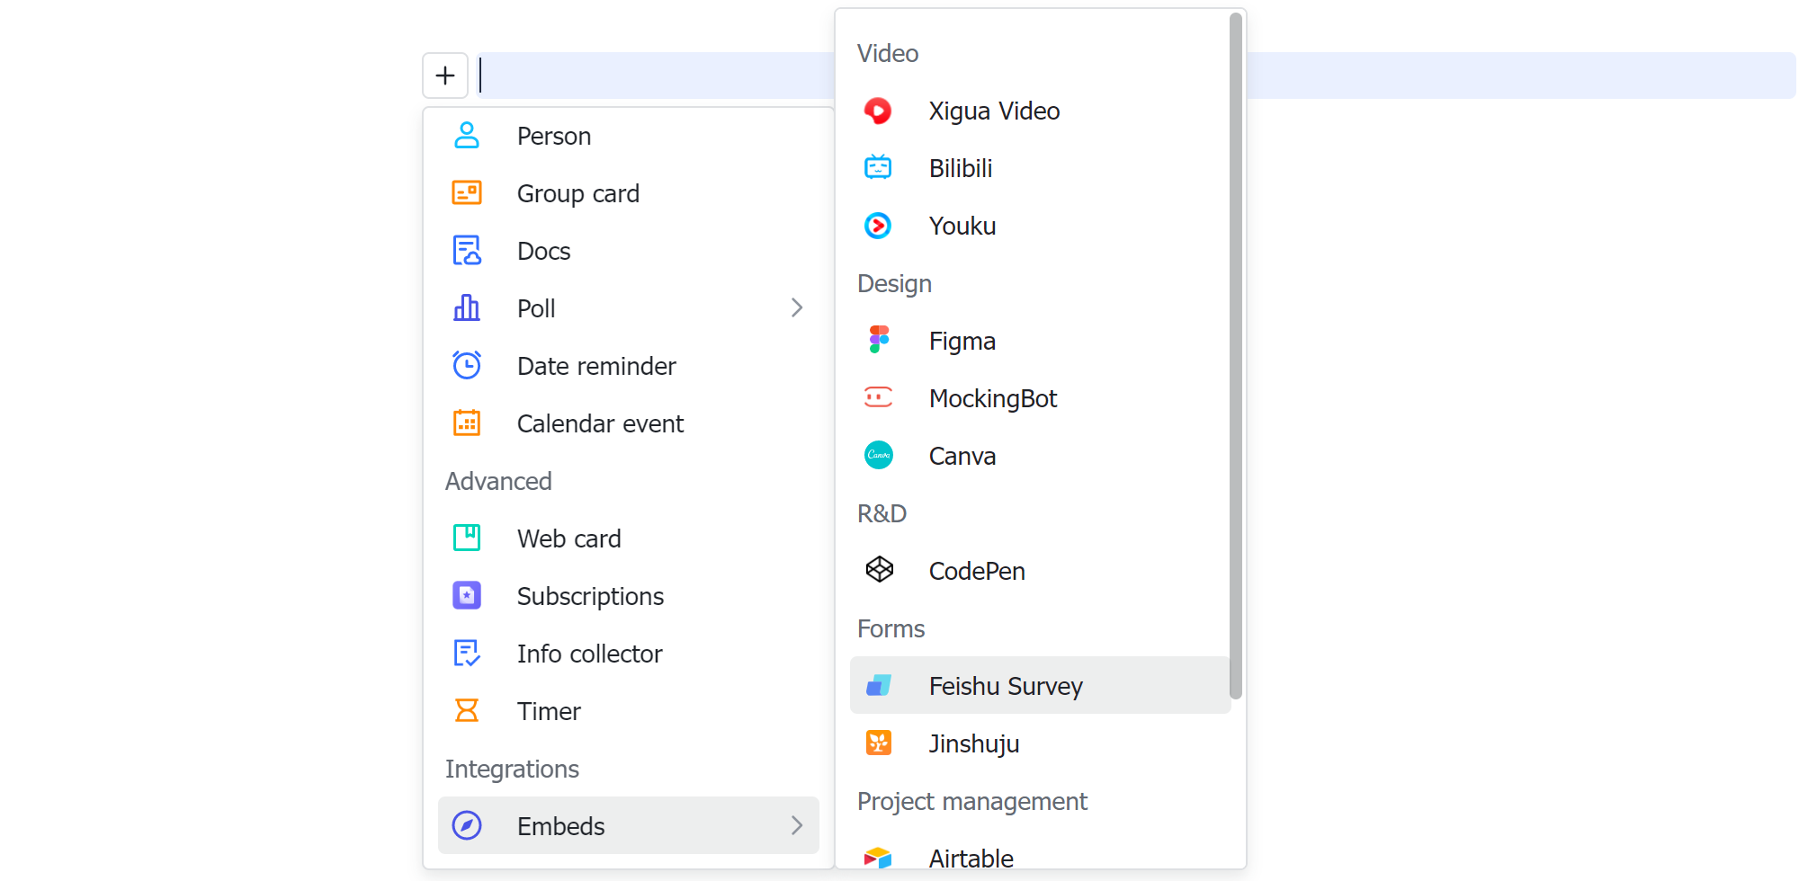Select the Canva icon
The height and width of the screenshot is (881, 1799).
(x=878, y=455)
